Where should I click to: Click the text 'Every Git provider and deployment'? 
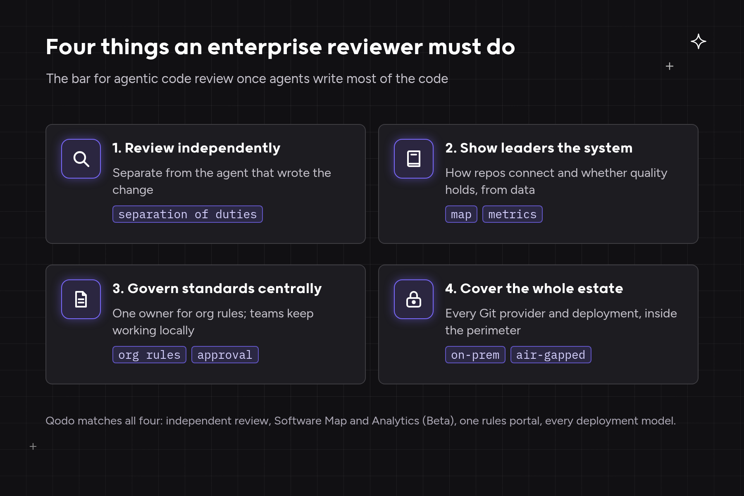(x=543, y=313)
